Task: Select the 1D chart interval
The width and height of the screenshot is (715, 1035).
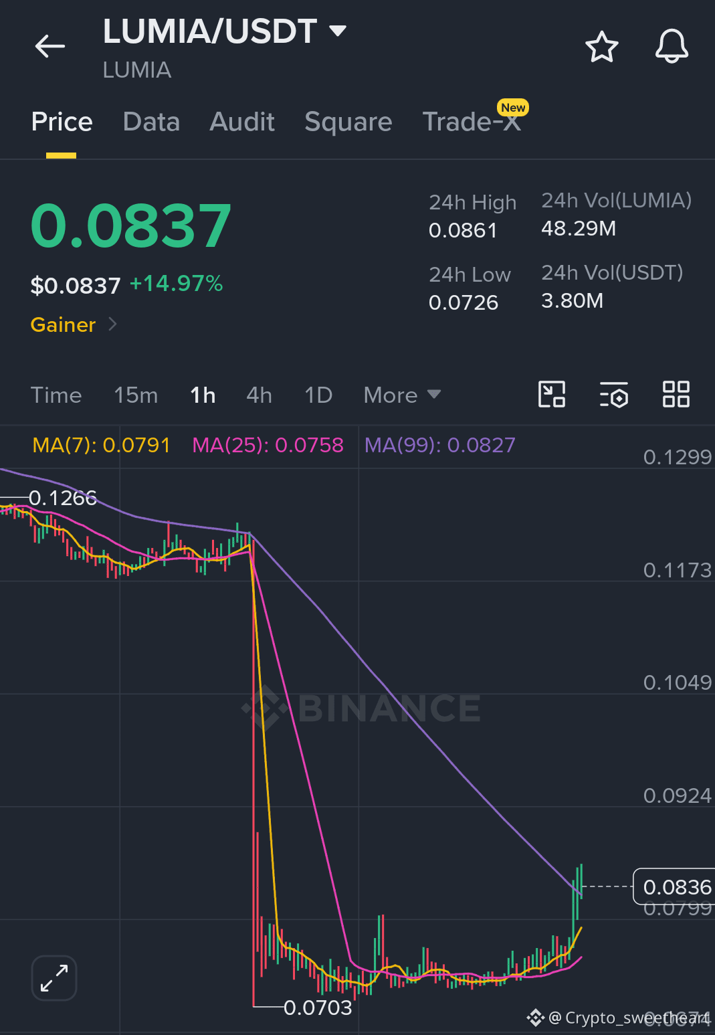Action: click(318, 395)
